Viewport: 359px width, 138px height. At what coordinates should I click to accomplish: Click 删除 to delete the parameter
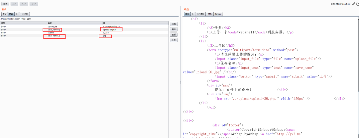click(174, 29)
